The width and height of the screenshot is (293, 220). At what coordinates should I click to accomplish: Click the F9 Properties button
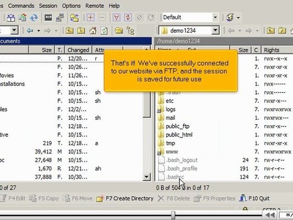point(214,198)
